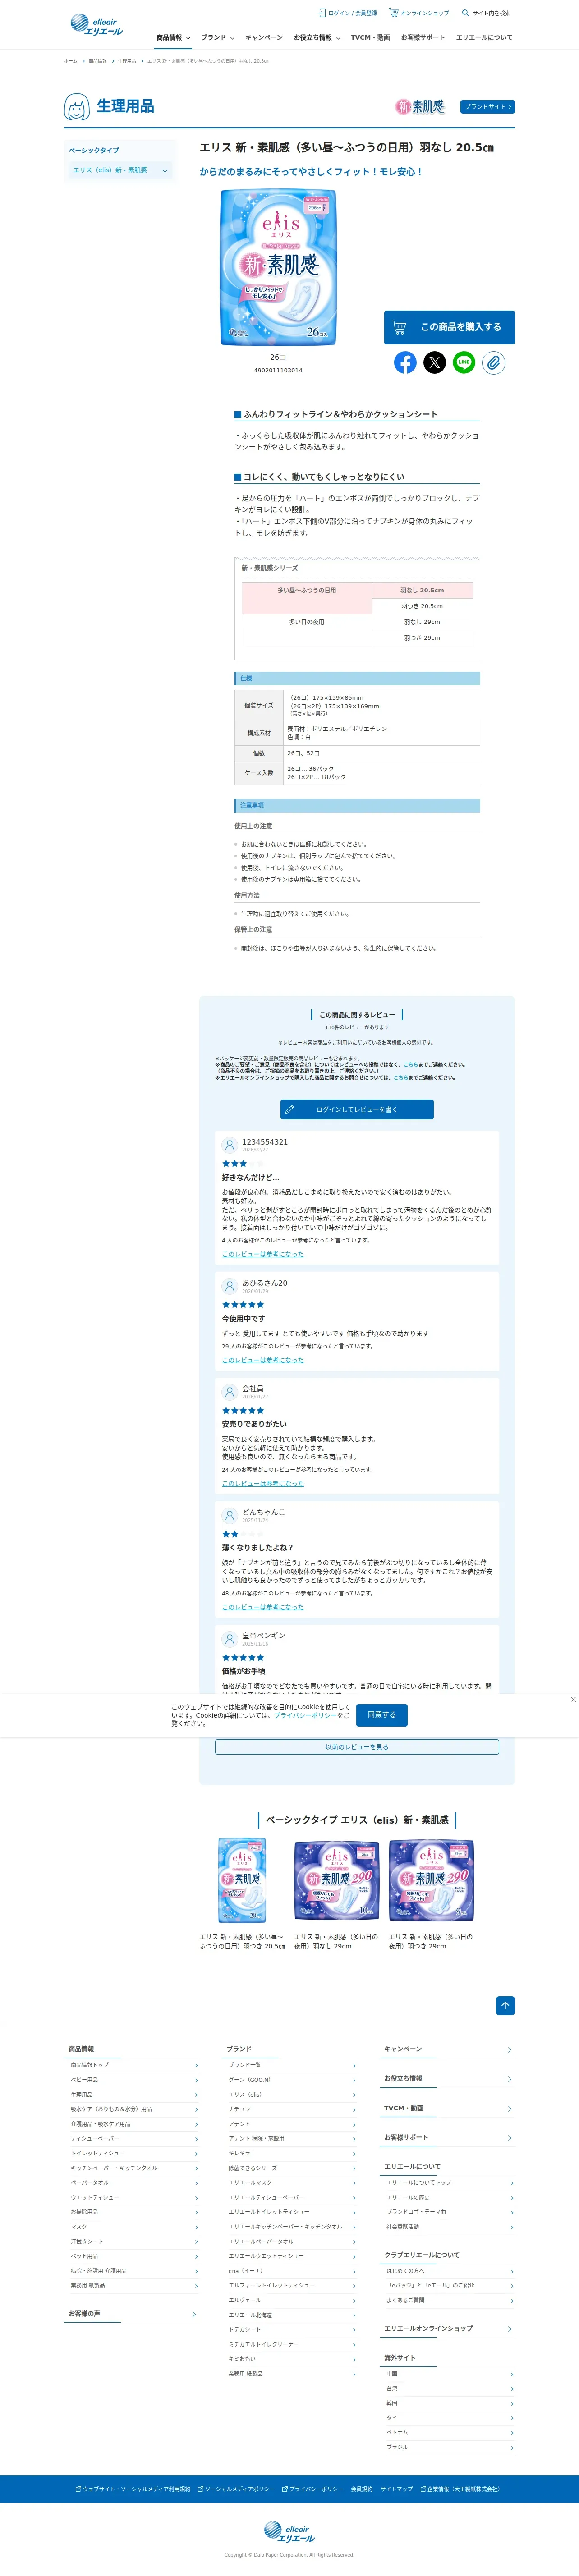The image size is (579, 2576).
Task: Open the お客様サポート menu item
Action: pos(423,37)
